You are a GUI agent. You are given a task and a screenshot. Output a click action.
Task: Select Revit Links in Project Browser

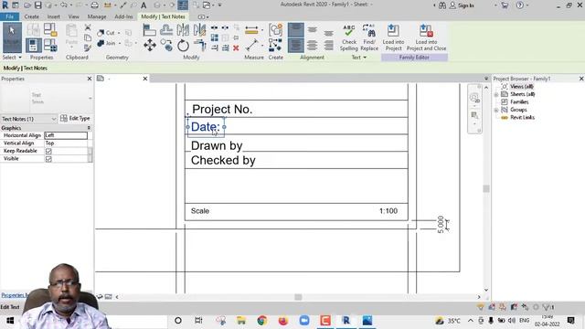point(522,118)
